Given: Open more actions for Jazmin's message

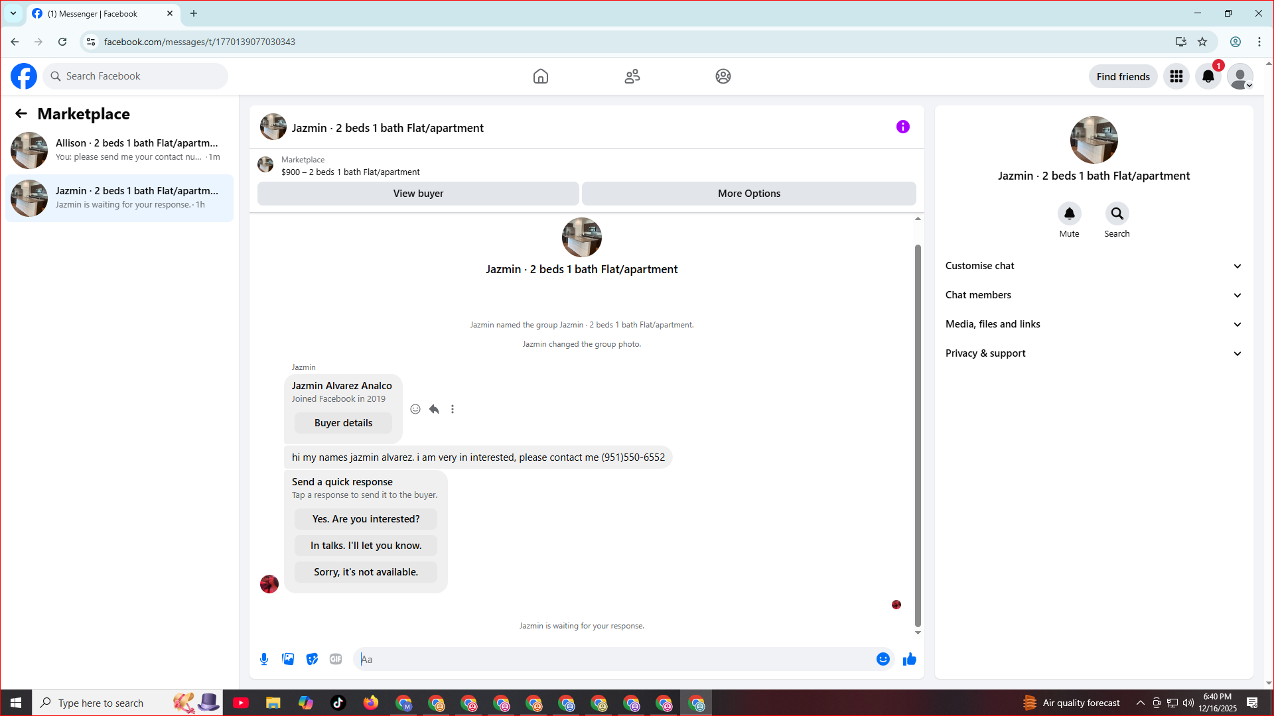Looking at the screenshot, I should 453,409.
